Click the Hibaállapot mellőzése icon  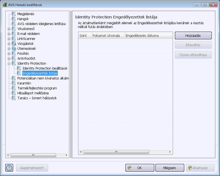coord(14,93)
